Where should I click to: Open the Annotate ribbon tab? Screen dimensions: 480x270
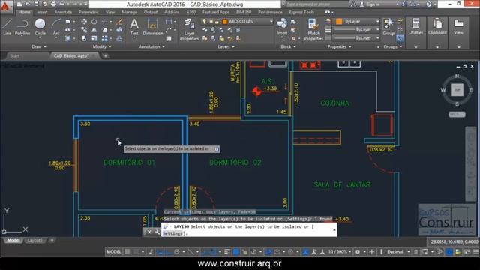[x=63, y=12]
